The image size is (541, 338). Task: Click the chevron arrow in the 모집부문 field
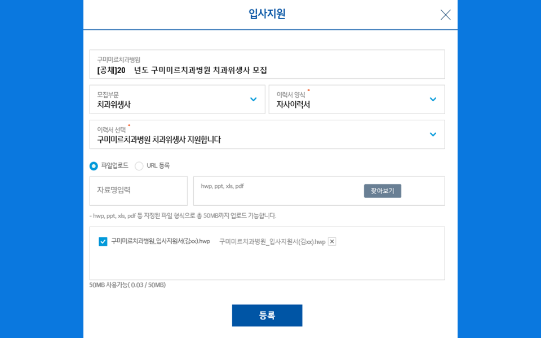tap(253, 100)
